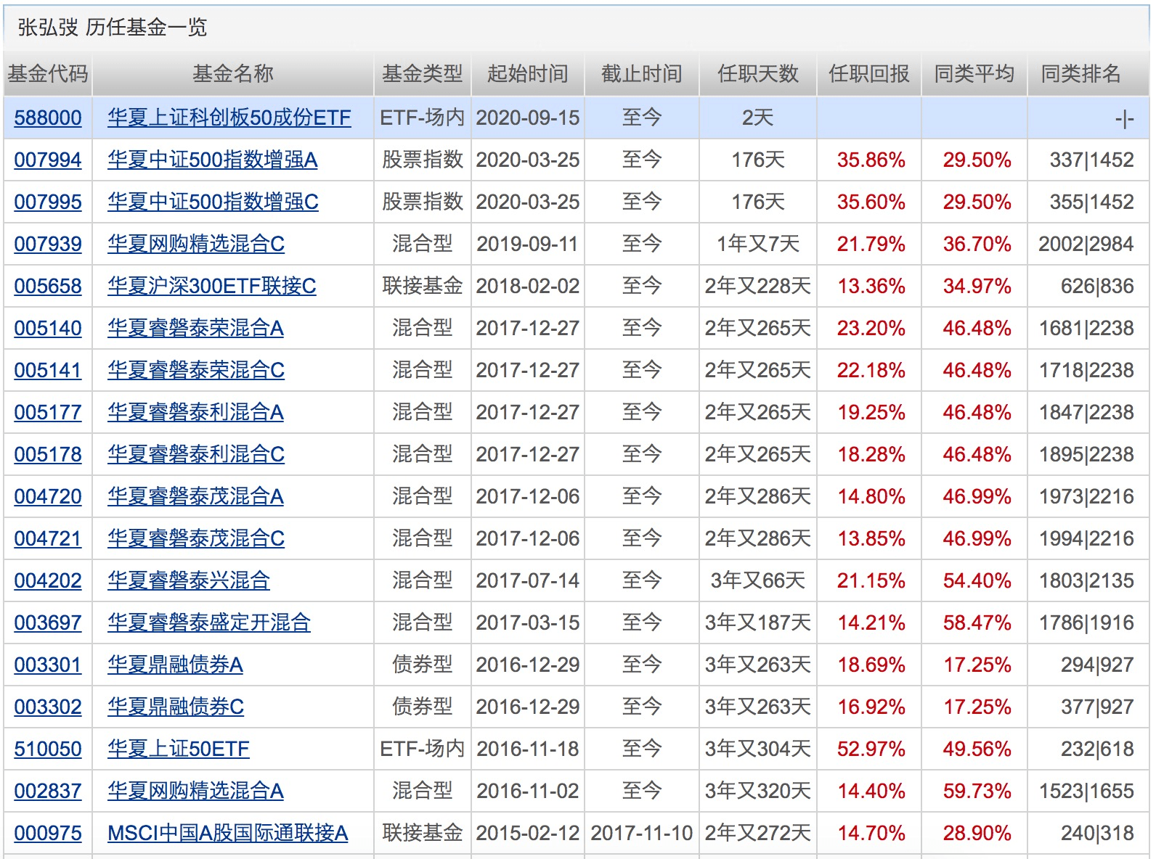Click the 任职天数 column header
Image resolution: width=1156 pixels, height=859 pixels.
pos(758,73)
